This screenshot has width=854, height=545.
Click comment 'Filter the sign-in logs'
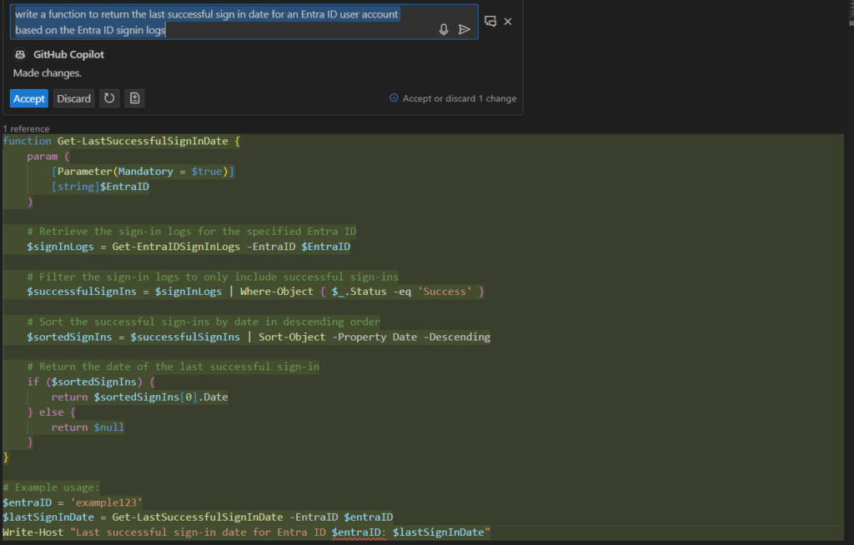tap(213, 277)
